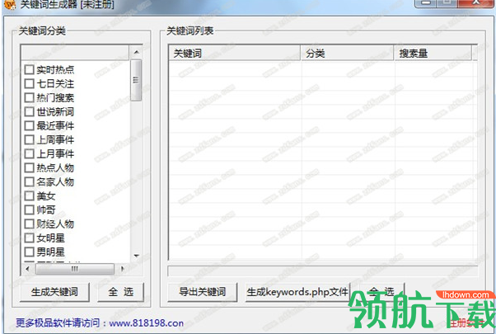This screenshot has width=496, height=334.
Task: Tick the 财经人物 checkbox
Action: (x=29, y=223)
